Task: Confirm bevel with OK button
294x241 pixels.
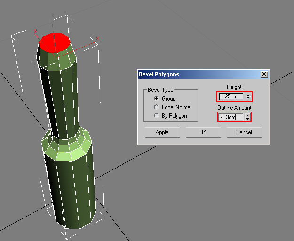Action: (203, 132)
